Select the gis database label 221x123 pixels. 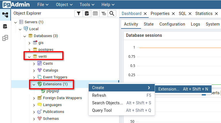41,43
